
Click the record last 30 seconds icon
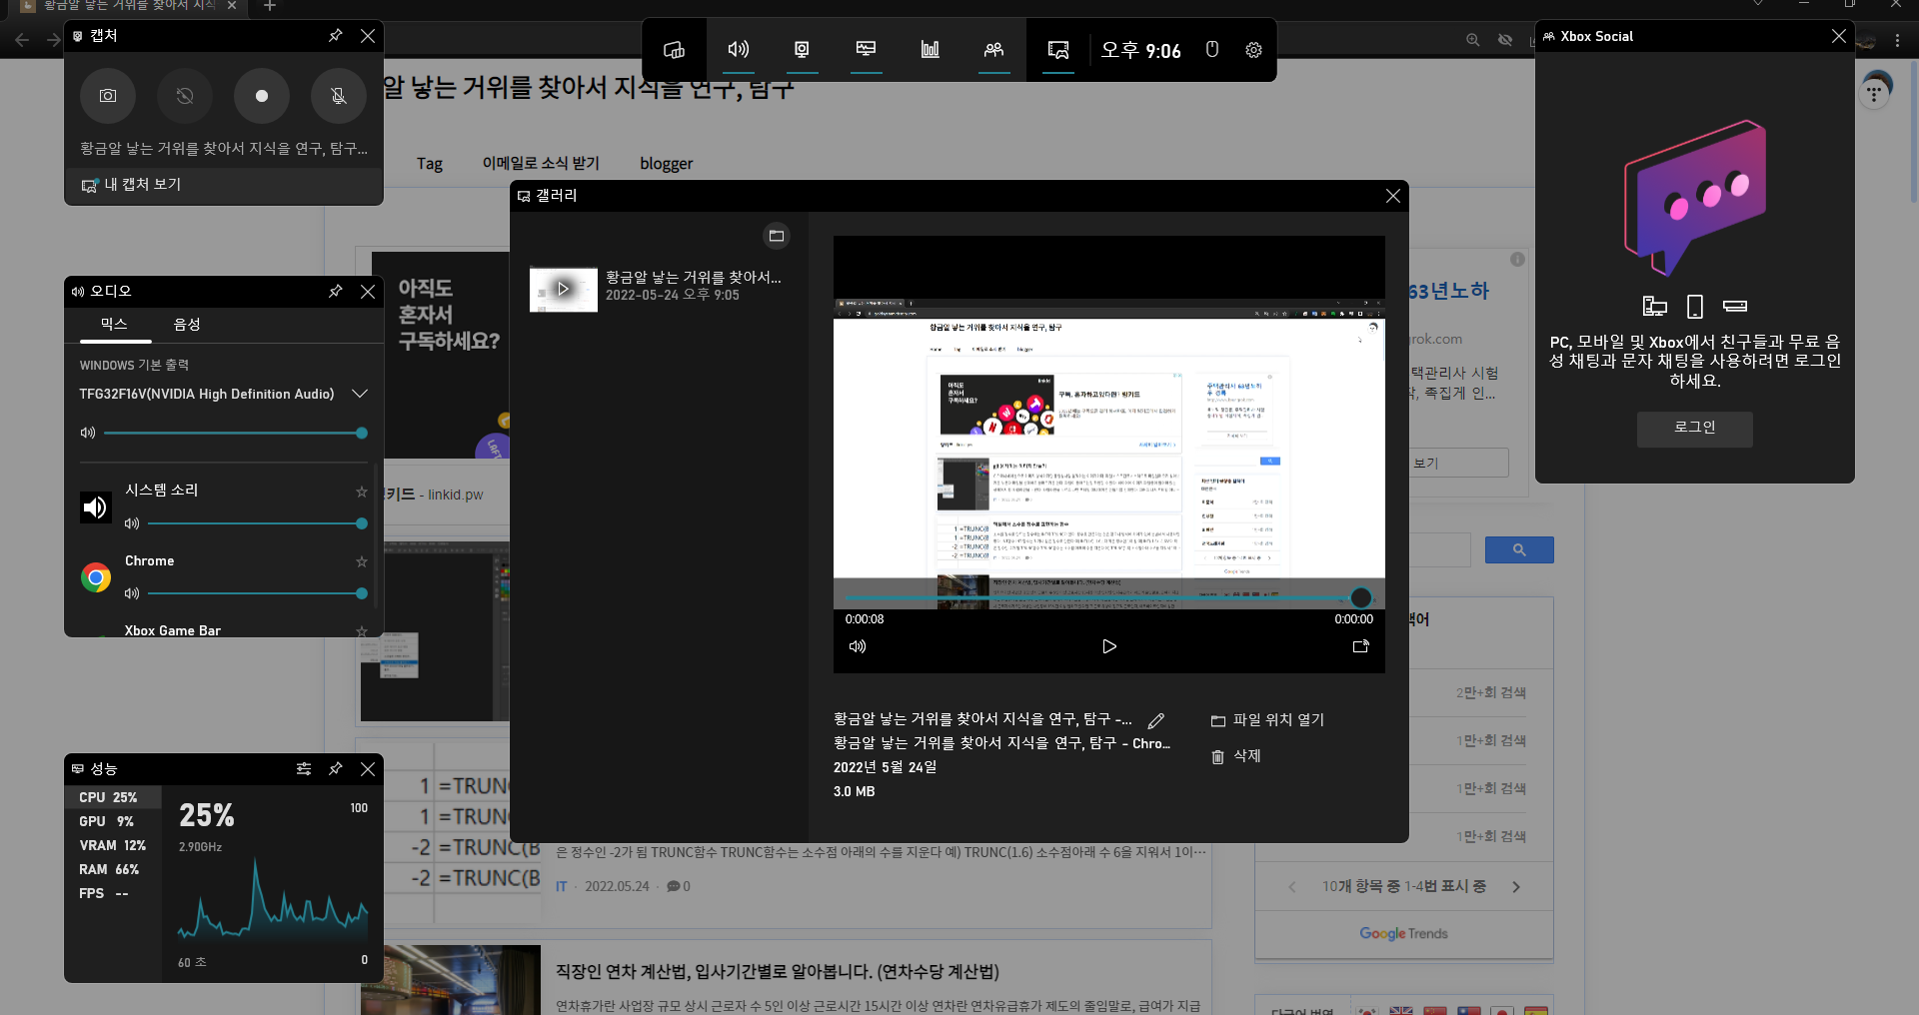point(185,96)
